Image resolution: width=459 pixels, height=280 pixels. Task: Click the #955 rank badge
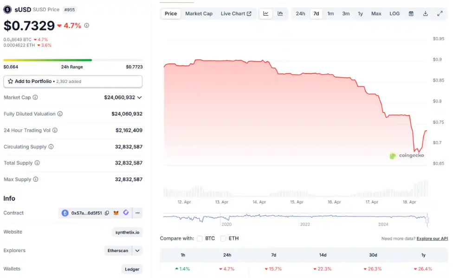69,10
